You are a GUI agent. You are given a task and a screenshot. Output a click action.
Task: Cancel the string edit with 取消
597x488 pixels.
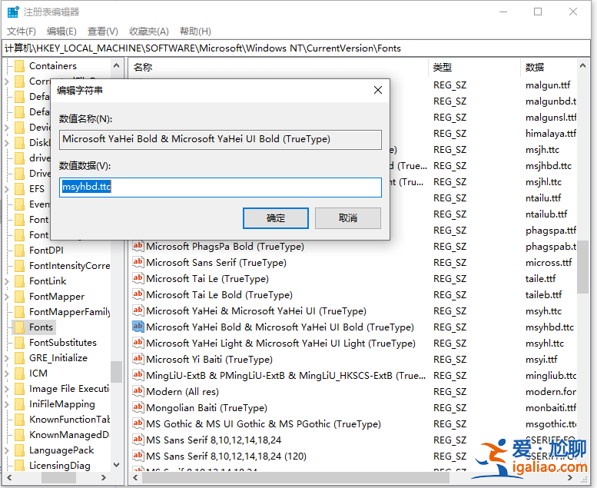pyautogui.click(x=348, y=218)
